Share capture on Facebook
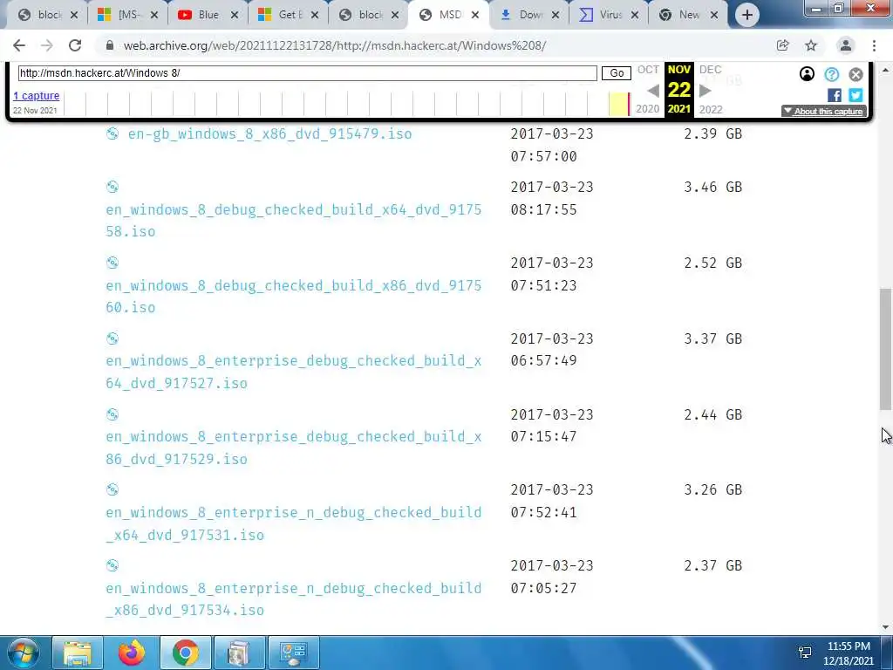The width and height of the screenshot is (893, 670). click(835, 95)
